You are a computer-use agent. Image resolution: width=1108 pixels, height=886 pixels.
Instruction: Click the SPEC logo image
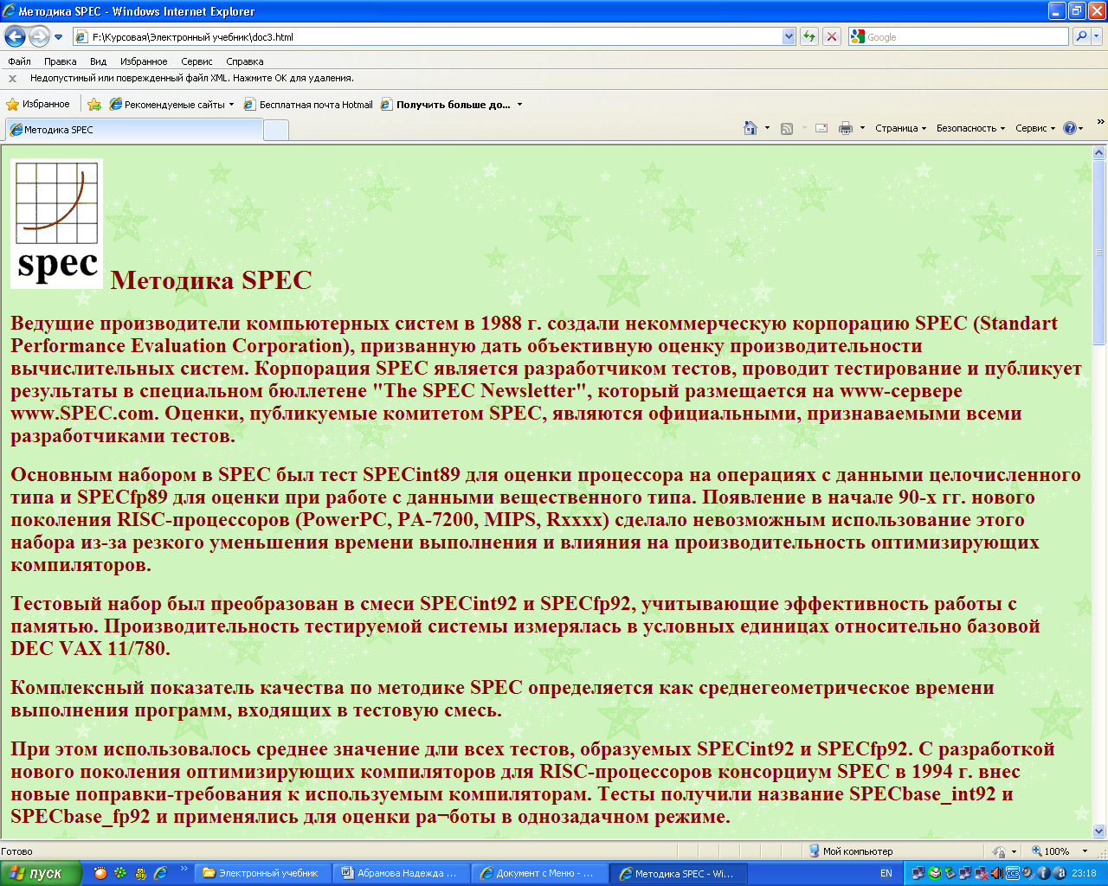pos(56,223)
